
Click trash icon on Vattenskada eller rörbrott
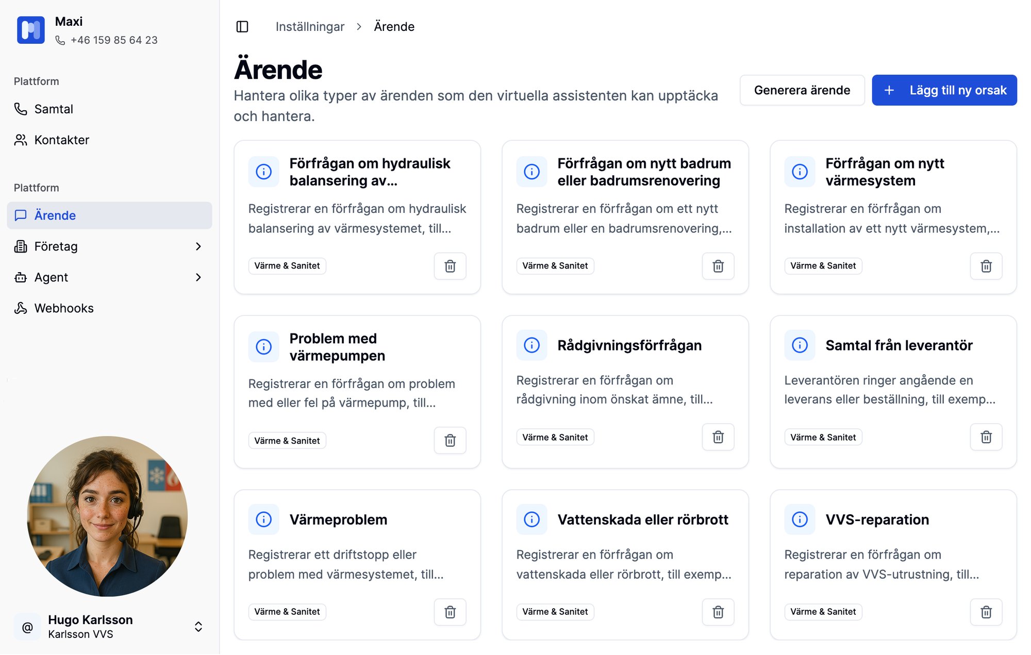(718, 612)
